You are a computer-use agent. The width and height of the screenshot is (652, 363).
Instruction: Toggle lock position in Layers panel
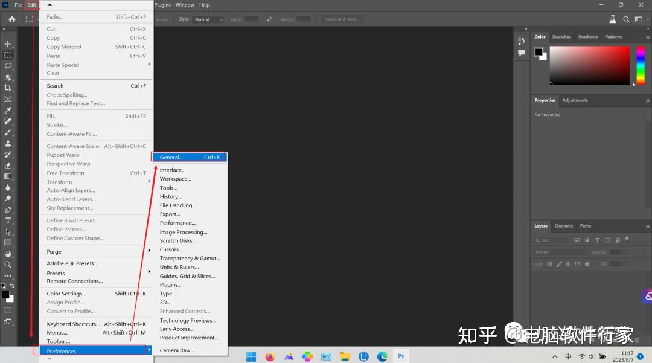[568, 264]
